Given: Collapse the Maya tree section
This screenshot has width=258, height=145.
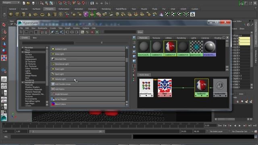Looking at the screenshot, I should pos(23,52).
